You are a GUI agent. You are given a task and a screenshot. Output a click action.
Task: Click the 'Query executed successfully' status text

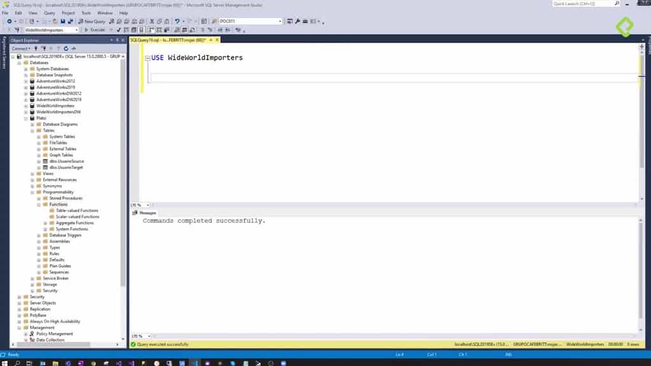coord(162,344)
